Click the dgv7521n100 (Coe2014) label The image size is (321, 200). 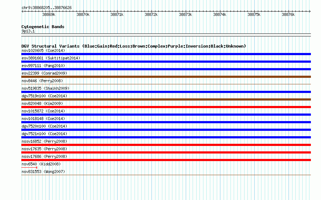click(x=44, y=134)
